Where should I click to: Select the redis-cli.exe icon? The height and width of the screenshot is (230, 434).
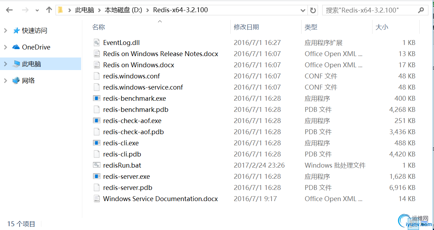coord(97,143)
